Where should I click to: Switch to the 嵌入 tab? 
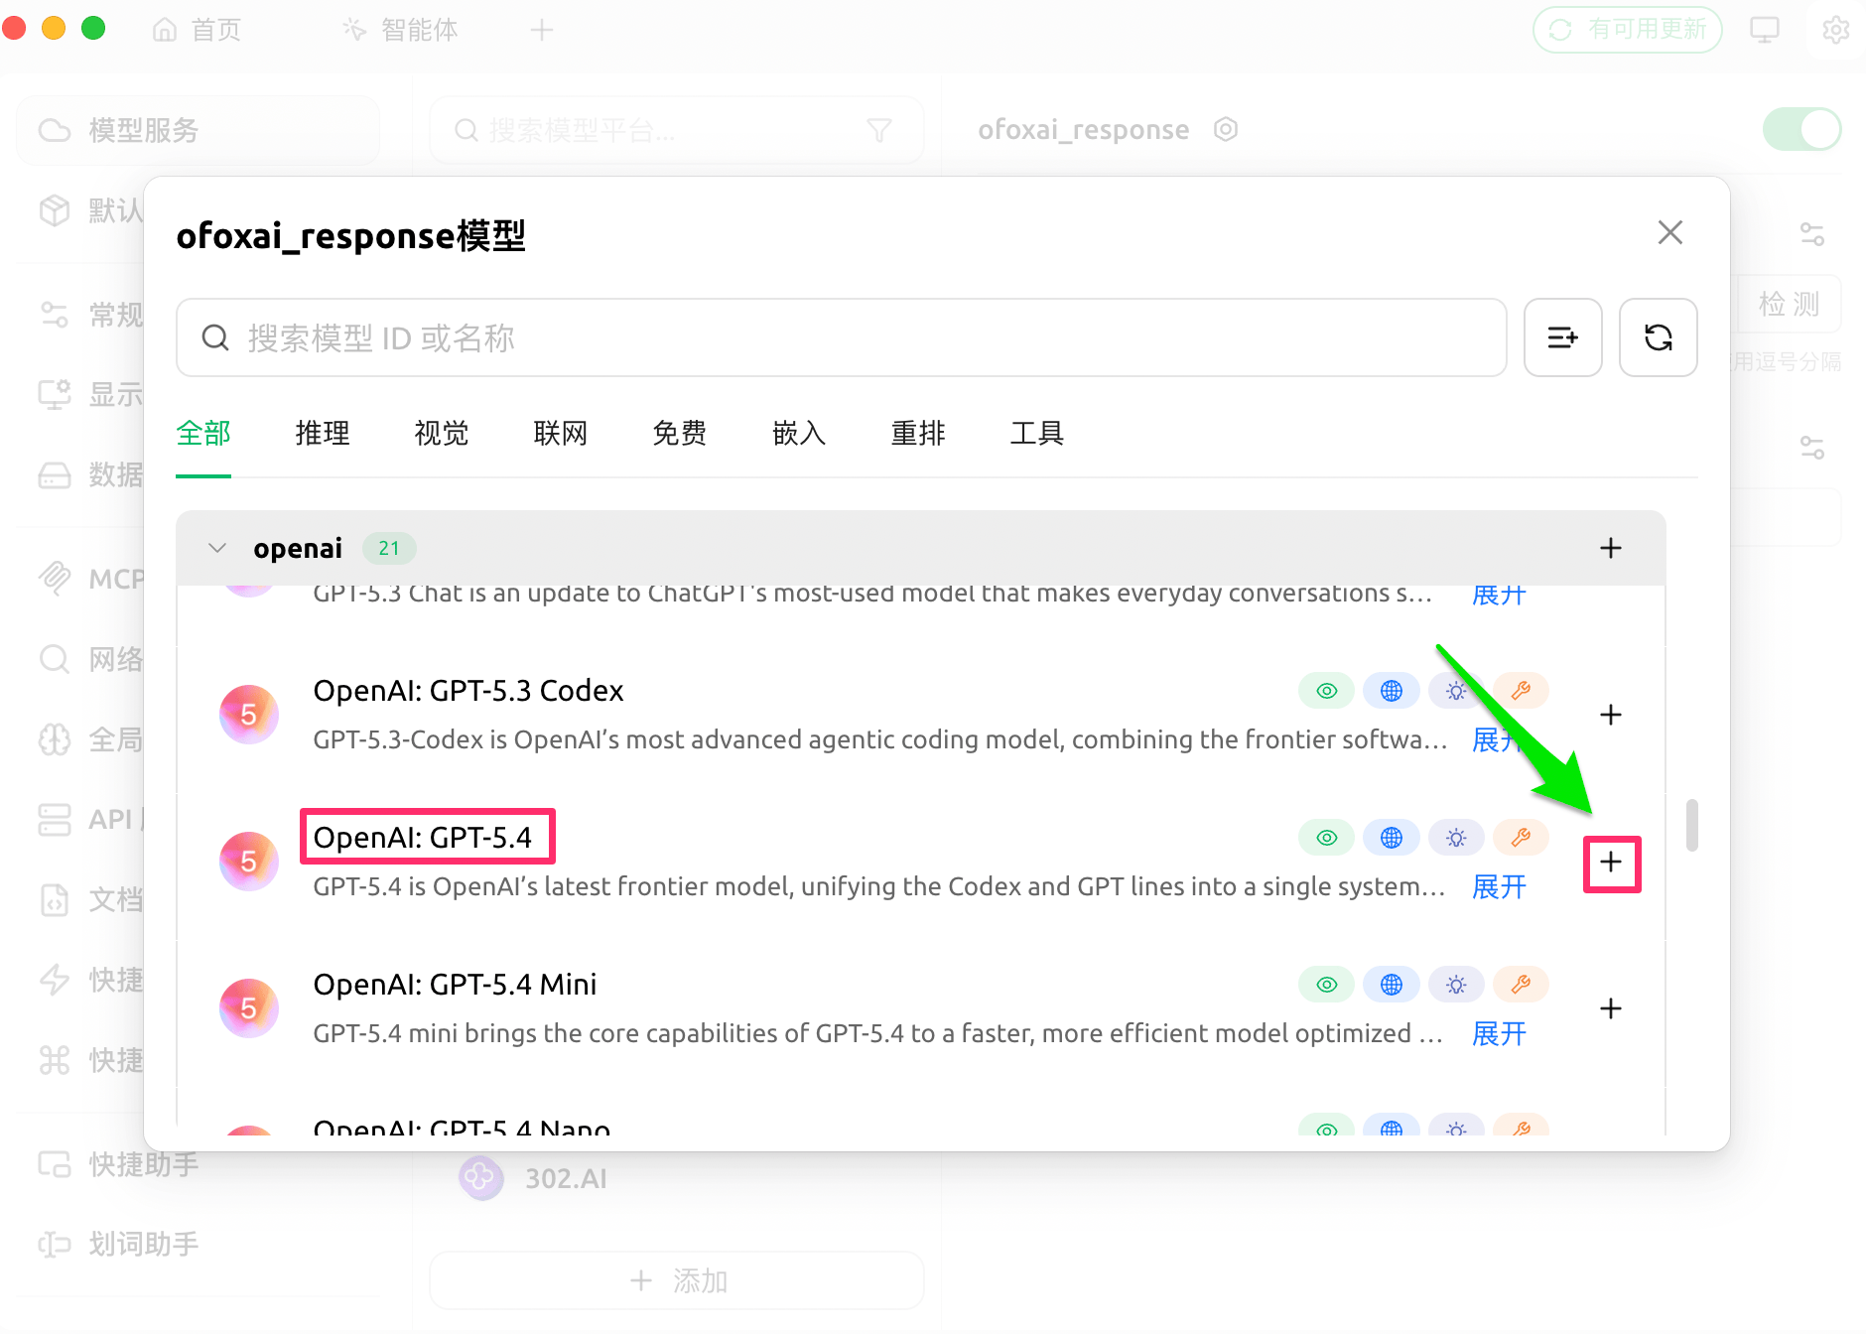tap(799, 434)
